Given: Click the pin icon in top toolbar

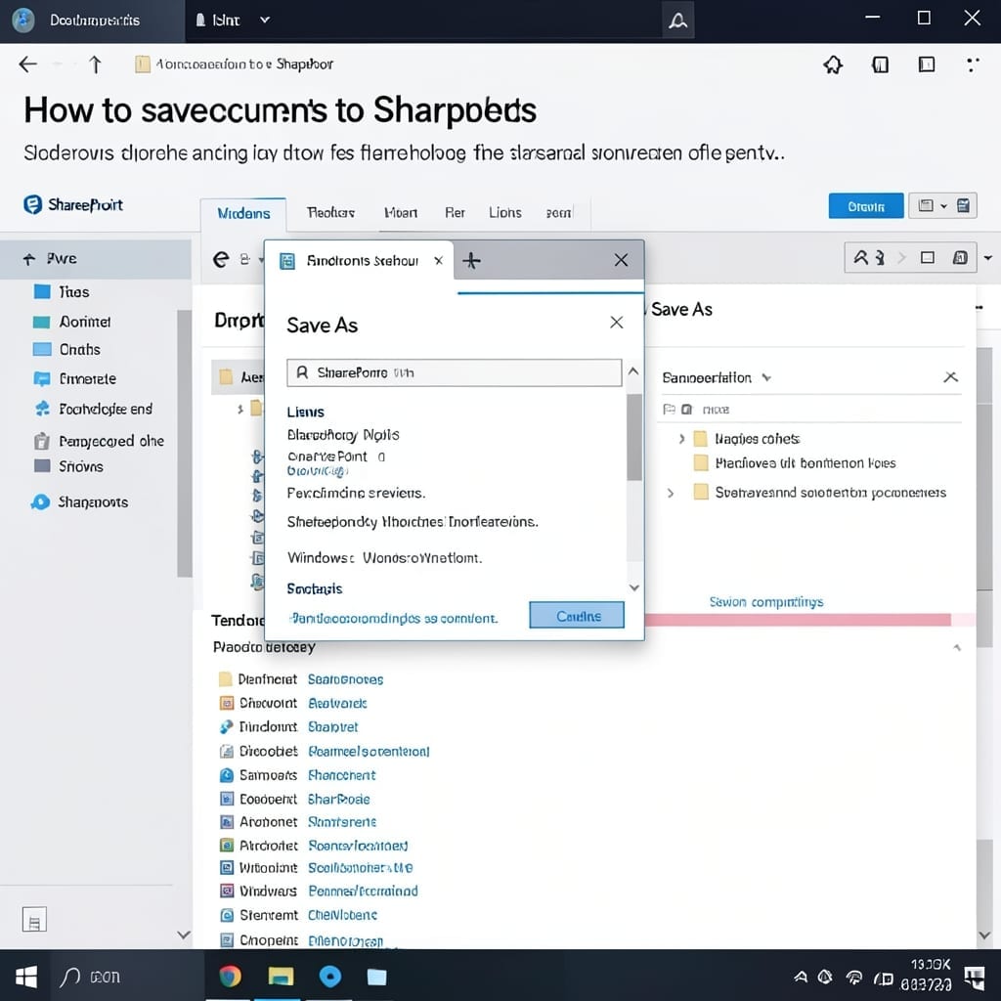Looking at the screenshot, I should click(x=833, y=65).
